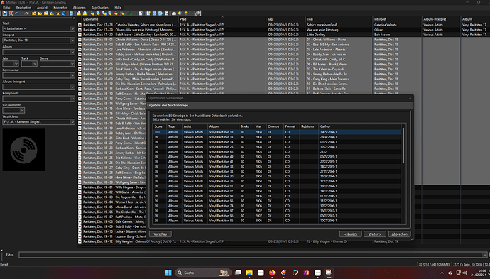
Task: Expand the Interpret field dropdown
Action: click(x=72, y=40)
